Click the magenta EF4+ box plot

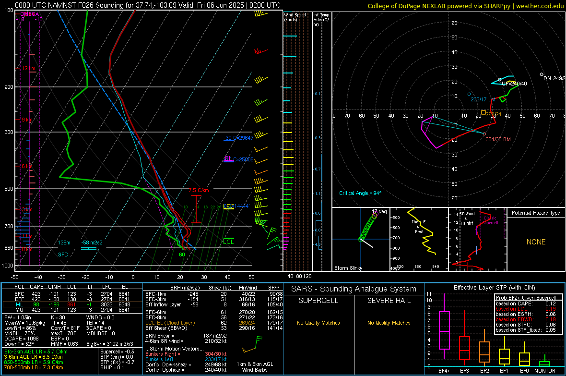tap(444, 326)
